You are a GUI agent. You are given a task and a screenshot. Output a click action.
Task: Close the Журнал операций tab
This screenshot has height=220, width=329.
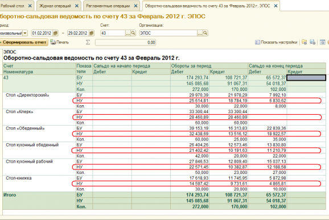pyautogui.click(x=77, y=6)
